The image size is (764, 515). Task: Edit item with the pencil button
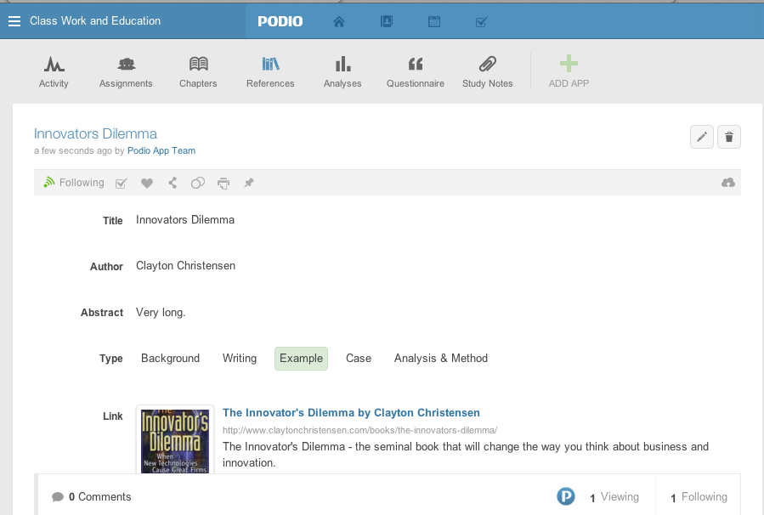[702, 137]
